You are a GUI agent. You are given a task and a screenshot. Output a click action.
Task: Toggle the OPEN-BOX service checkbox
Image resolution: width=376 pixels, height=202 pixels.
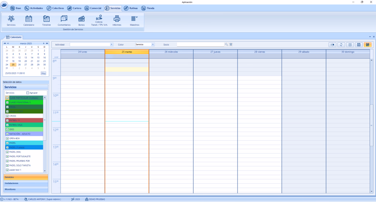7,138
